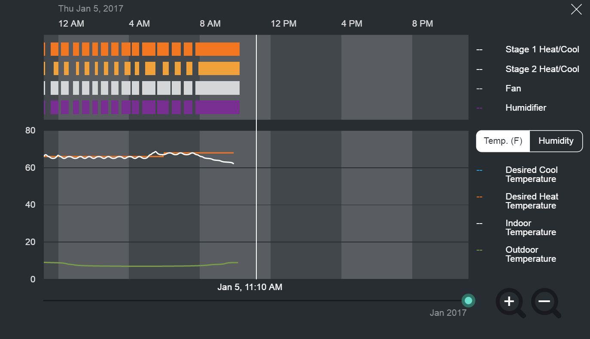Click the Jan 2017 label below the timeline
Screen dimensions: 590x339
click(448, 312)
